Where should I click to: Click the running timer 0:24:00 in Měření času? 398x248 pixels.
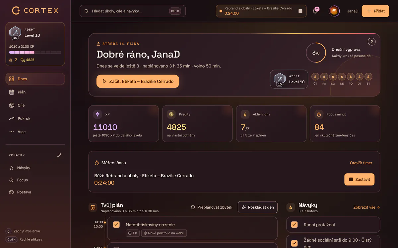click(x=104, y=183)
